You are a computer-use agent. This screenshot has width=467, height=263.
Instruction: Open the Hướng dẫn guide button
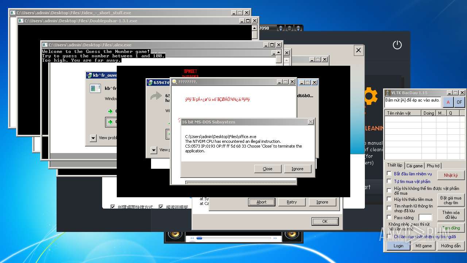451,245
